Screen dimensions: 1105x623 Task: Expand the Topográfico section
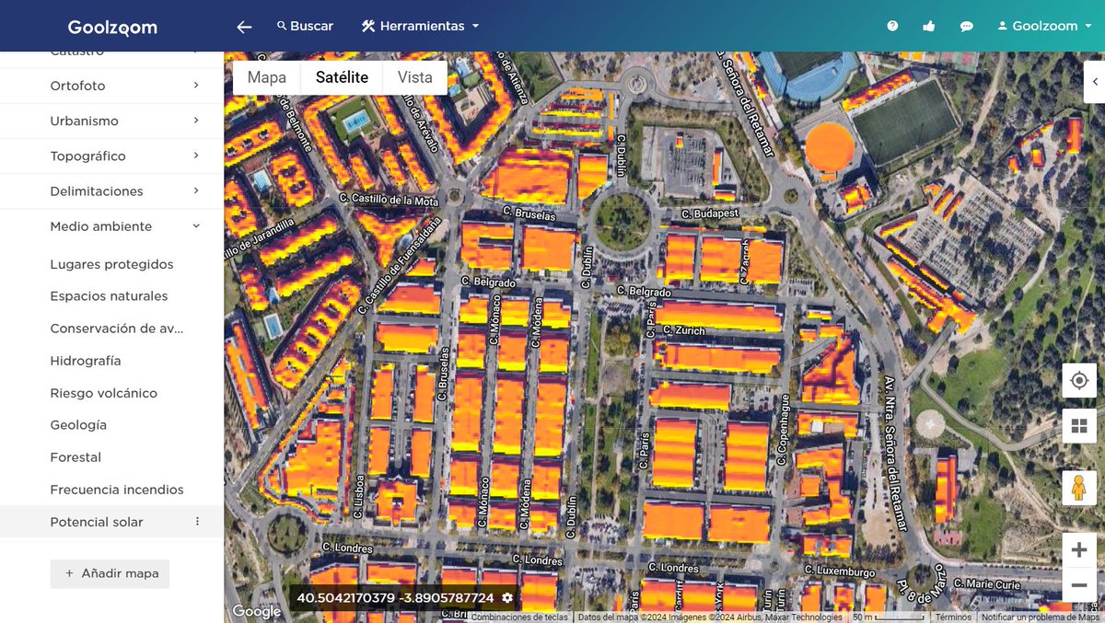[111, 156]
